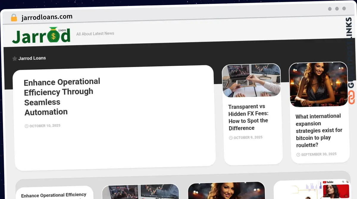Click the jarrodloans.com address text
The image size is (357, 199).
click(47, 17)
